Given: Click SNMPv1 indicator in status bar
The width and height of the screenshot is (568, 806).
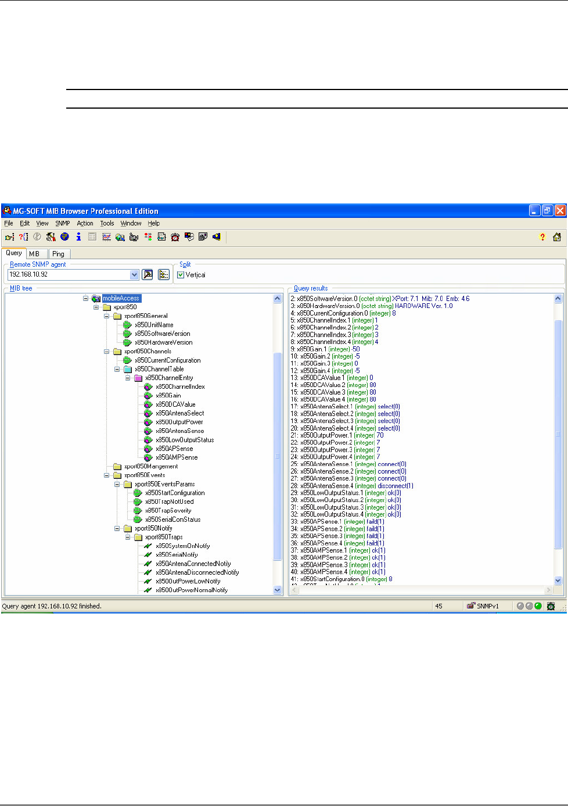Looking at the screenshot, I should (x=483, y=606).
